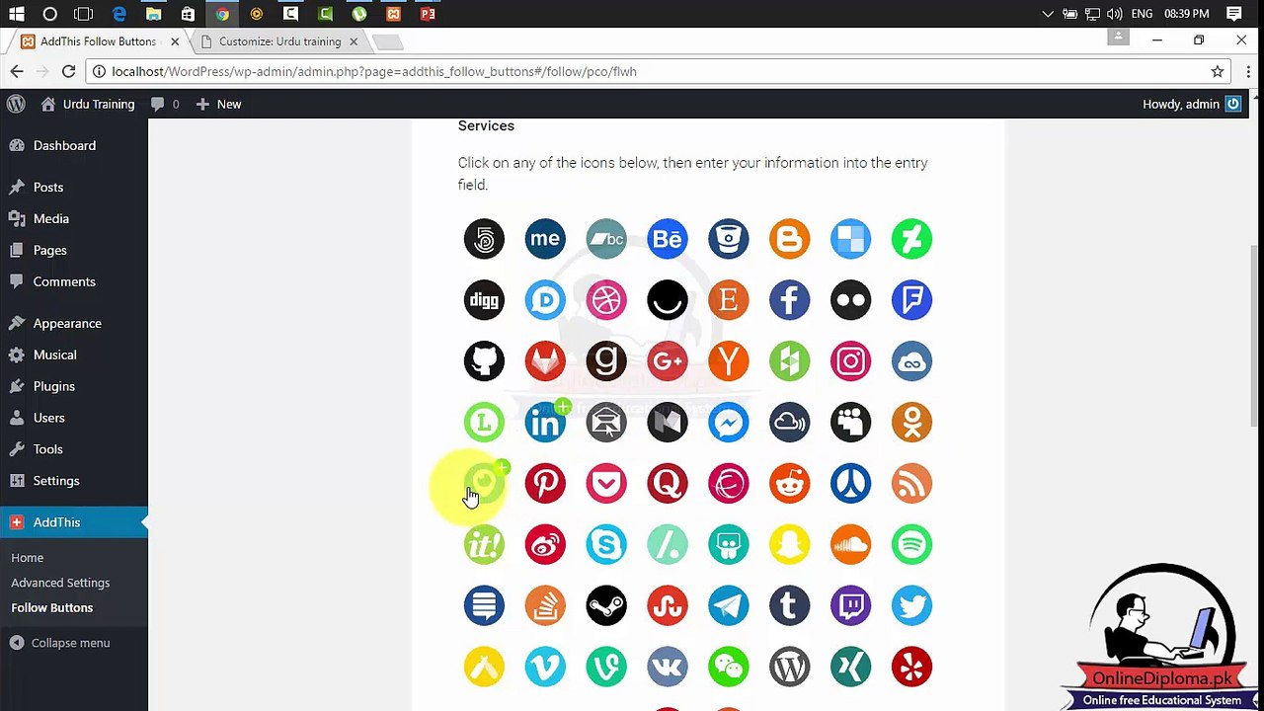
Task: Choose the Sina Weibo icon
Action: point(545,545)
